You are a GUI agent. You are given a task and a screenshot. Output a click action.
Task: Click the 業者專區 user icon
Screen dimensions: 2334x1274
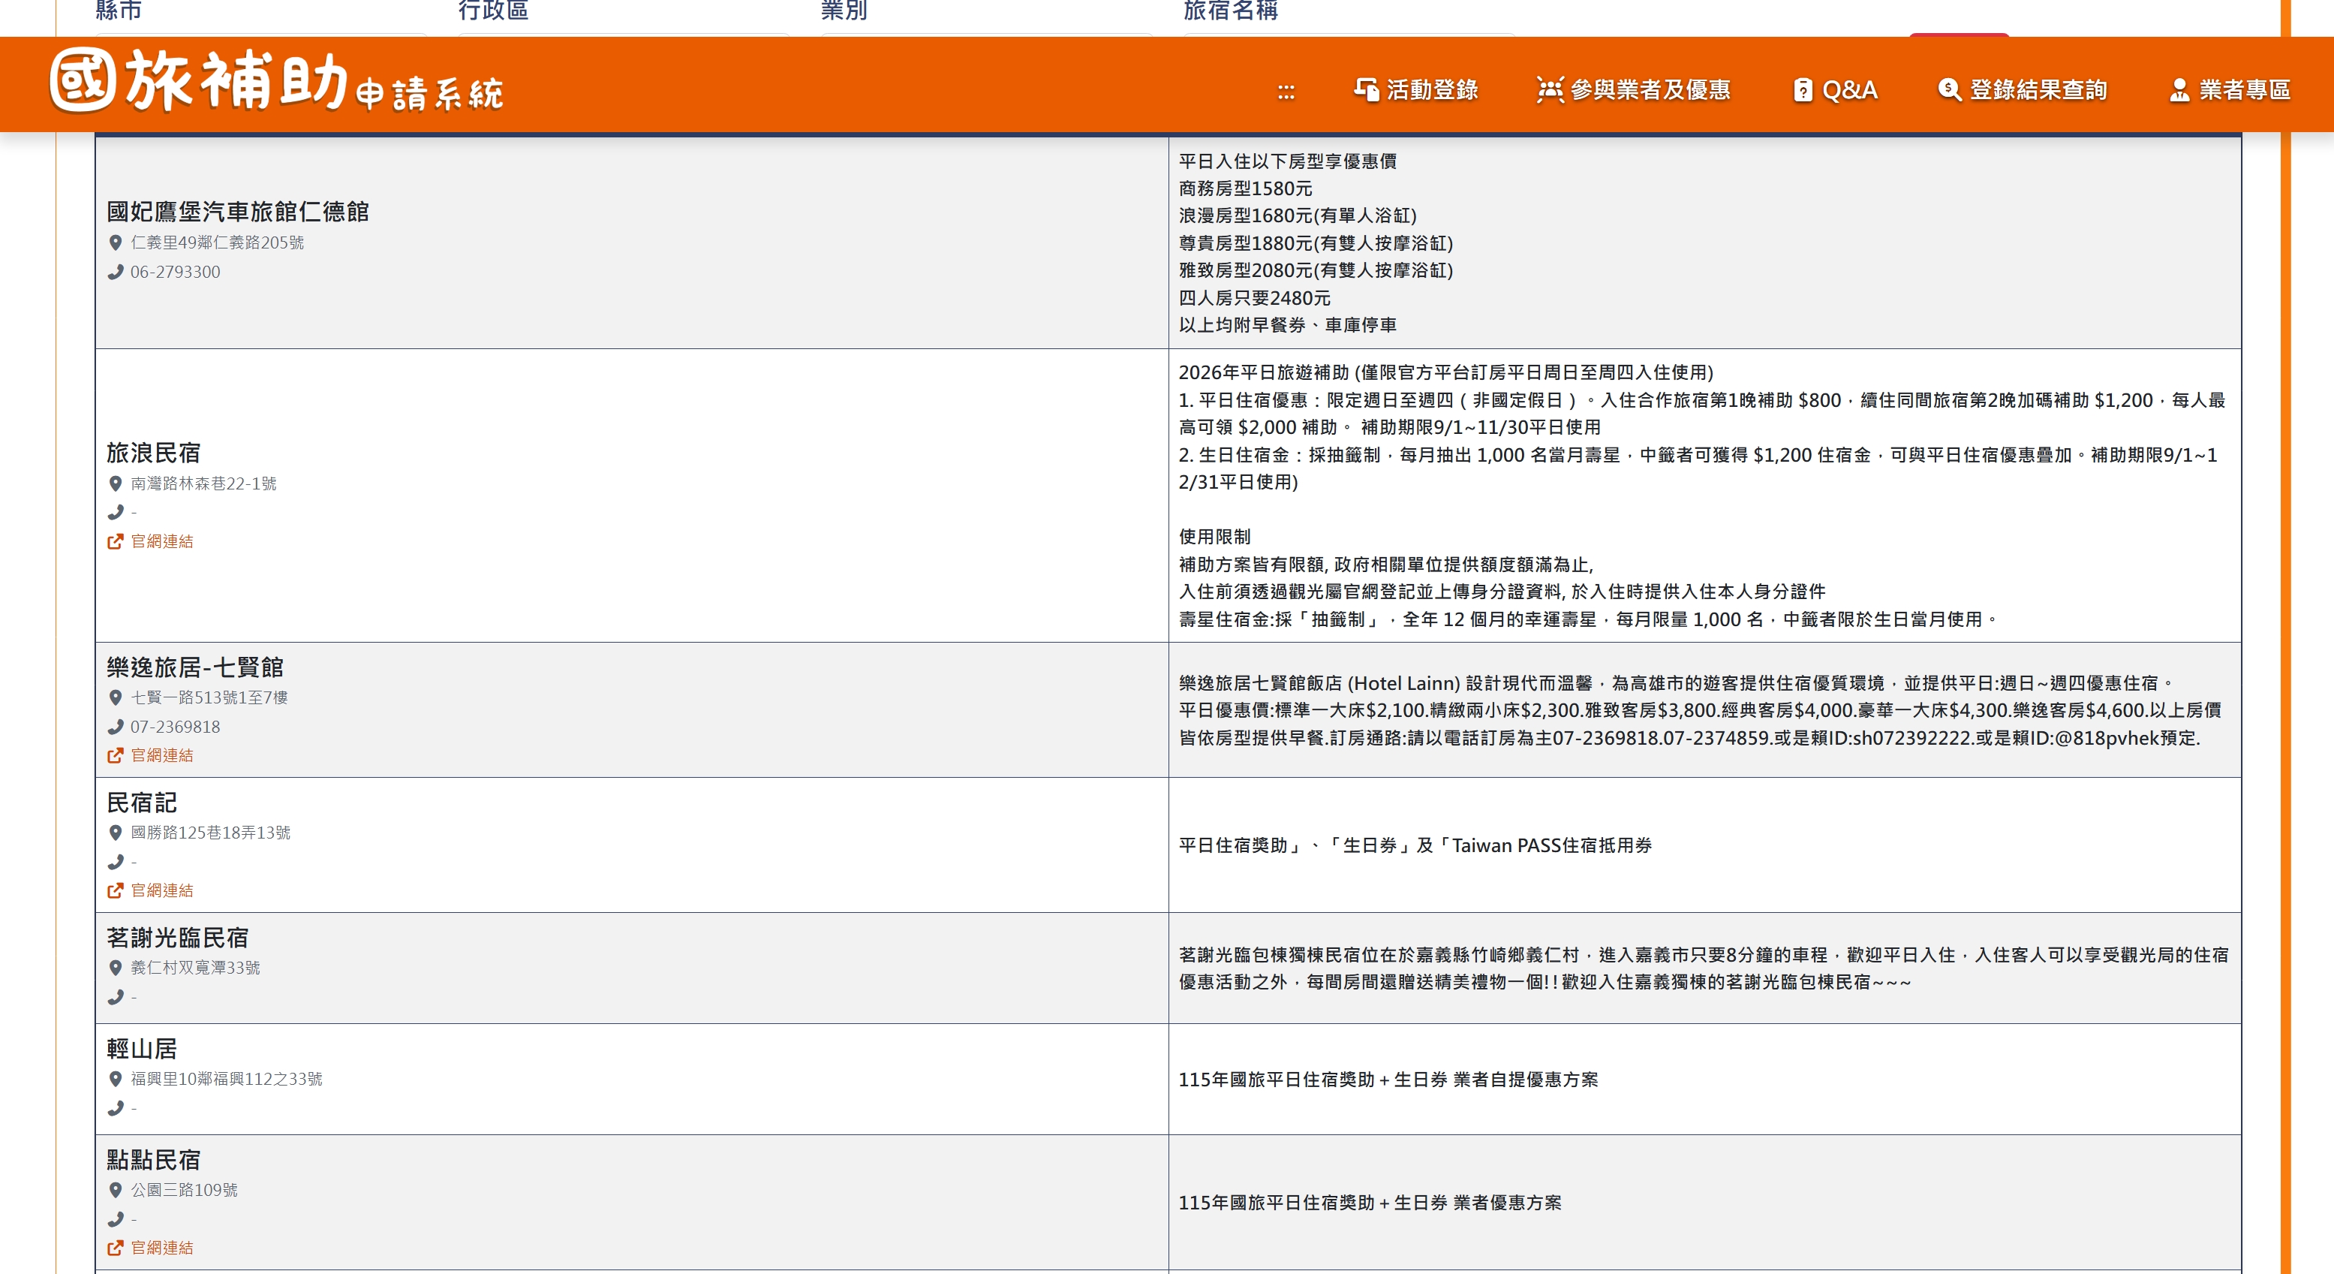coord(2179,89)
